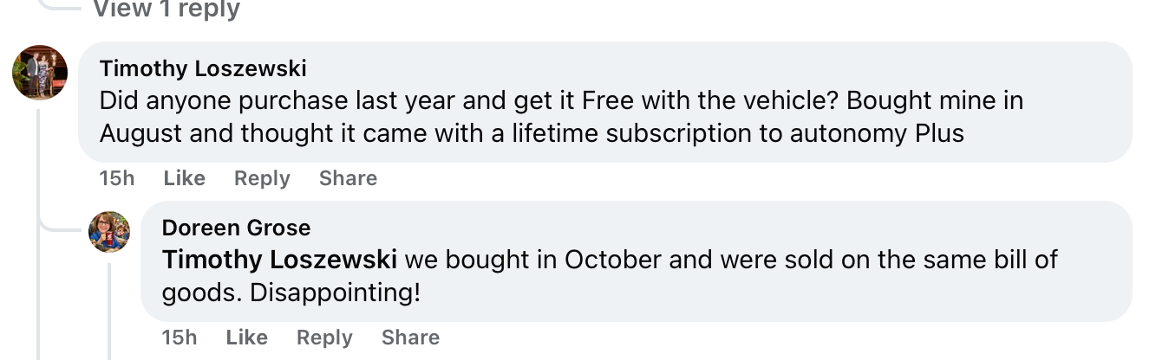Viewport: 1169px width, 360px height.
Task: Reply to Doreen Grose's comment
Action: click(x=324, y=337)
